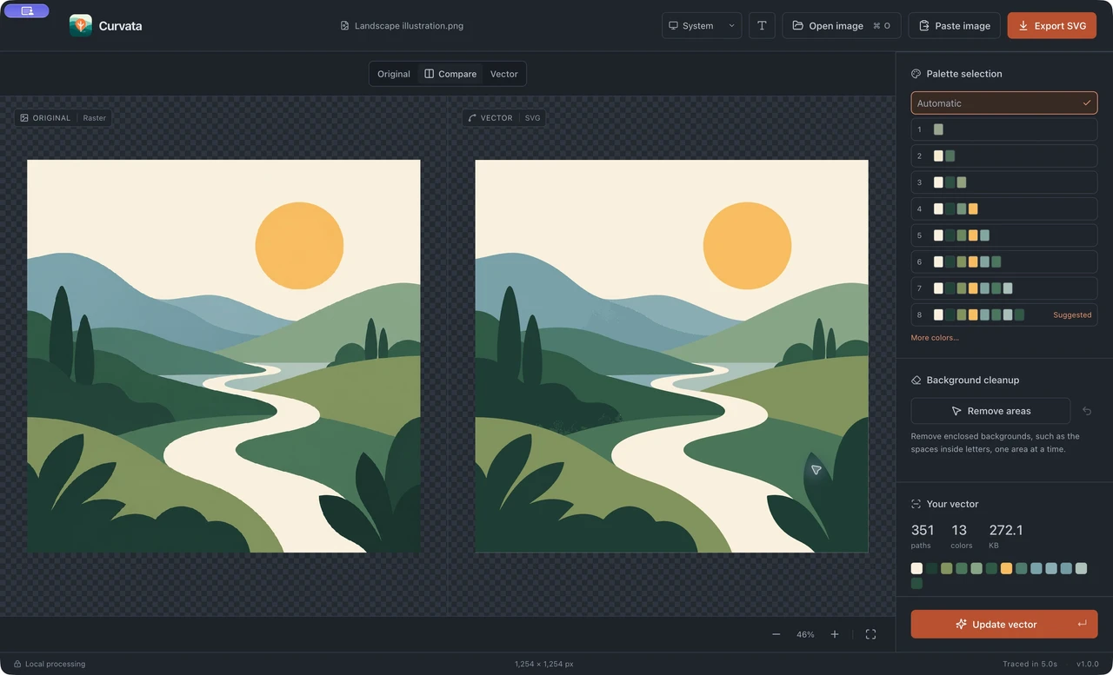Choose the 6-color palette row
The width and height of the screenshot is (1113, 675).
tap(1004, 261)
